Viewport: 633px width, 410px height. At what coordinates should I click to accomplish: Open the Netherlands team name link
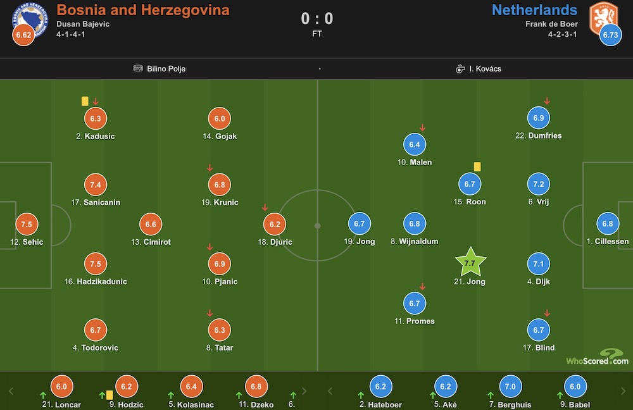pos(534,10)
